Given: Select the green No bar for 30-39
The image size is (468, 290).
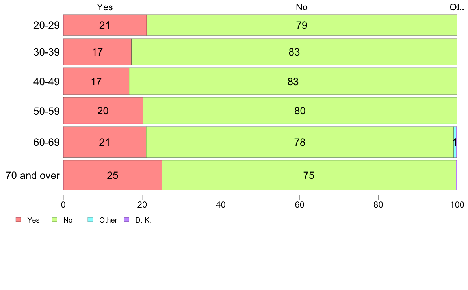Looking at the screenshot, I should [294, 52].
